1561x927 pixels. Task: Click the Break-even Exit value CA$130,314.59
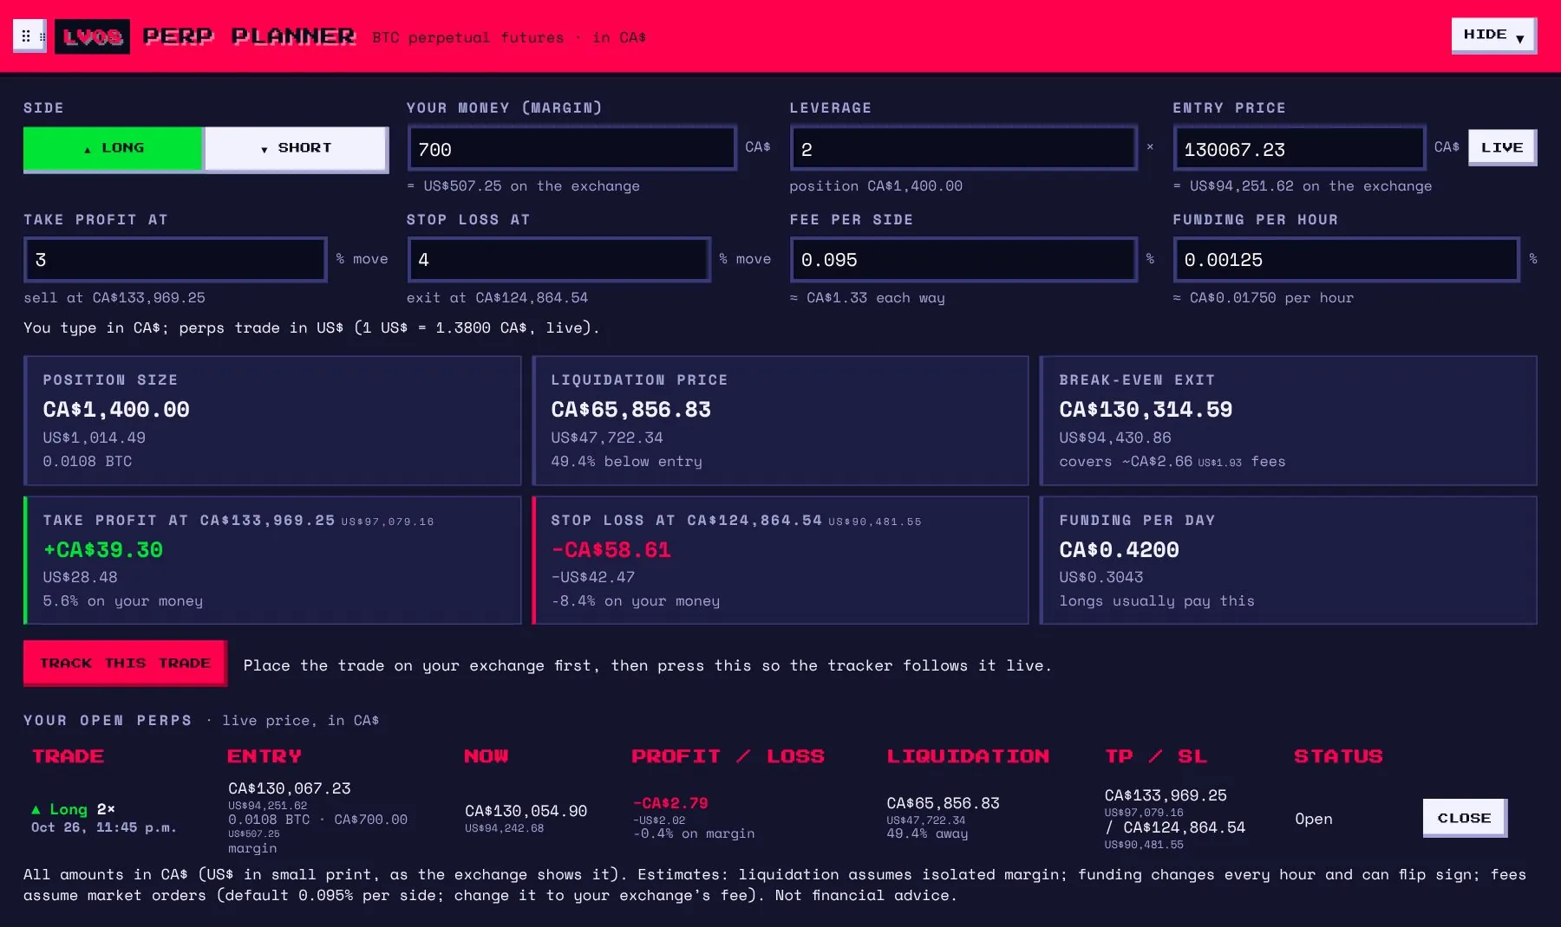pyautogui.click(x=1146, y=409)
